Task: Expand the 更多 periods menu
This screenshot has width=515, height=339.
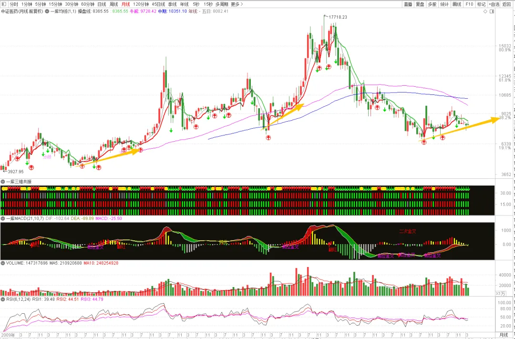Action: click(237, 4)
